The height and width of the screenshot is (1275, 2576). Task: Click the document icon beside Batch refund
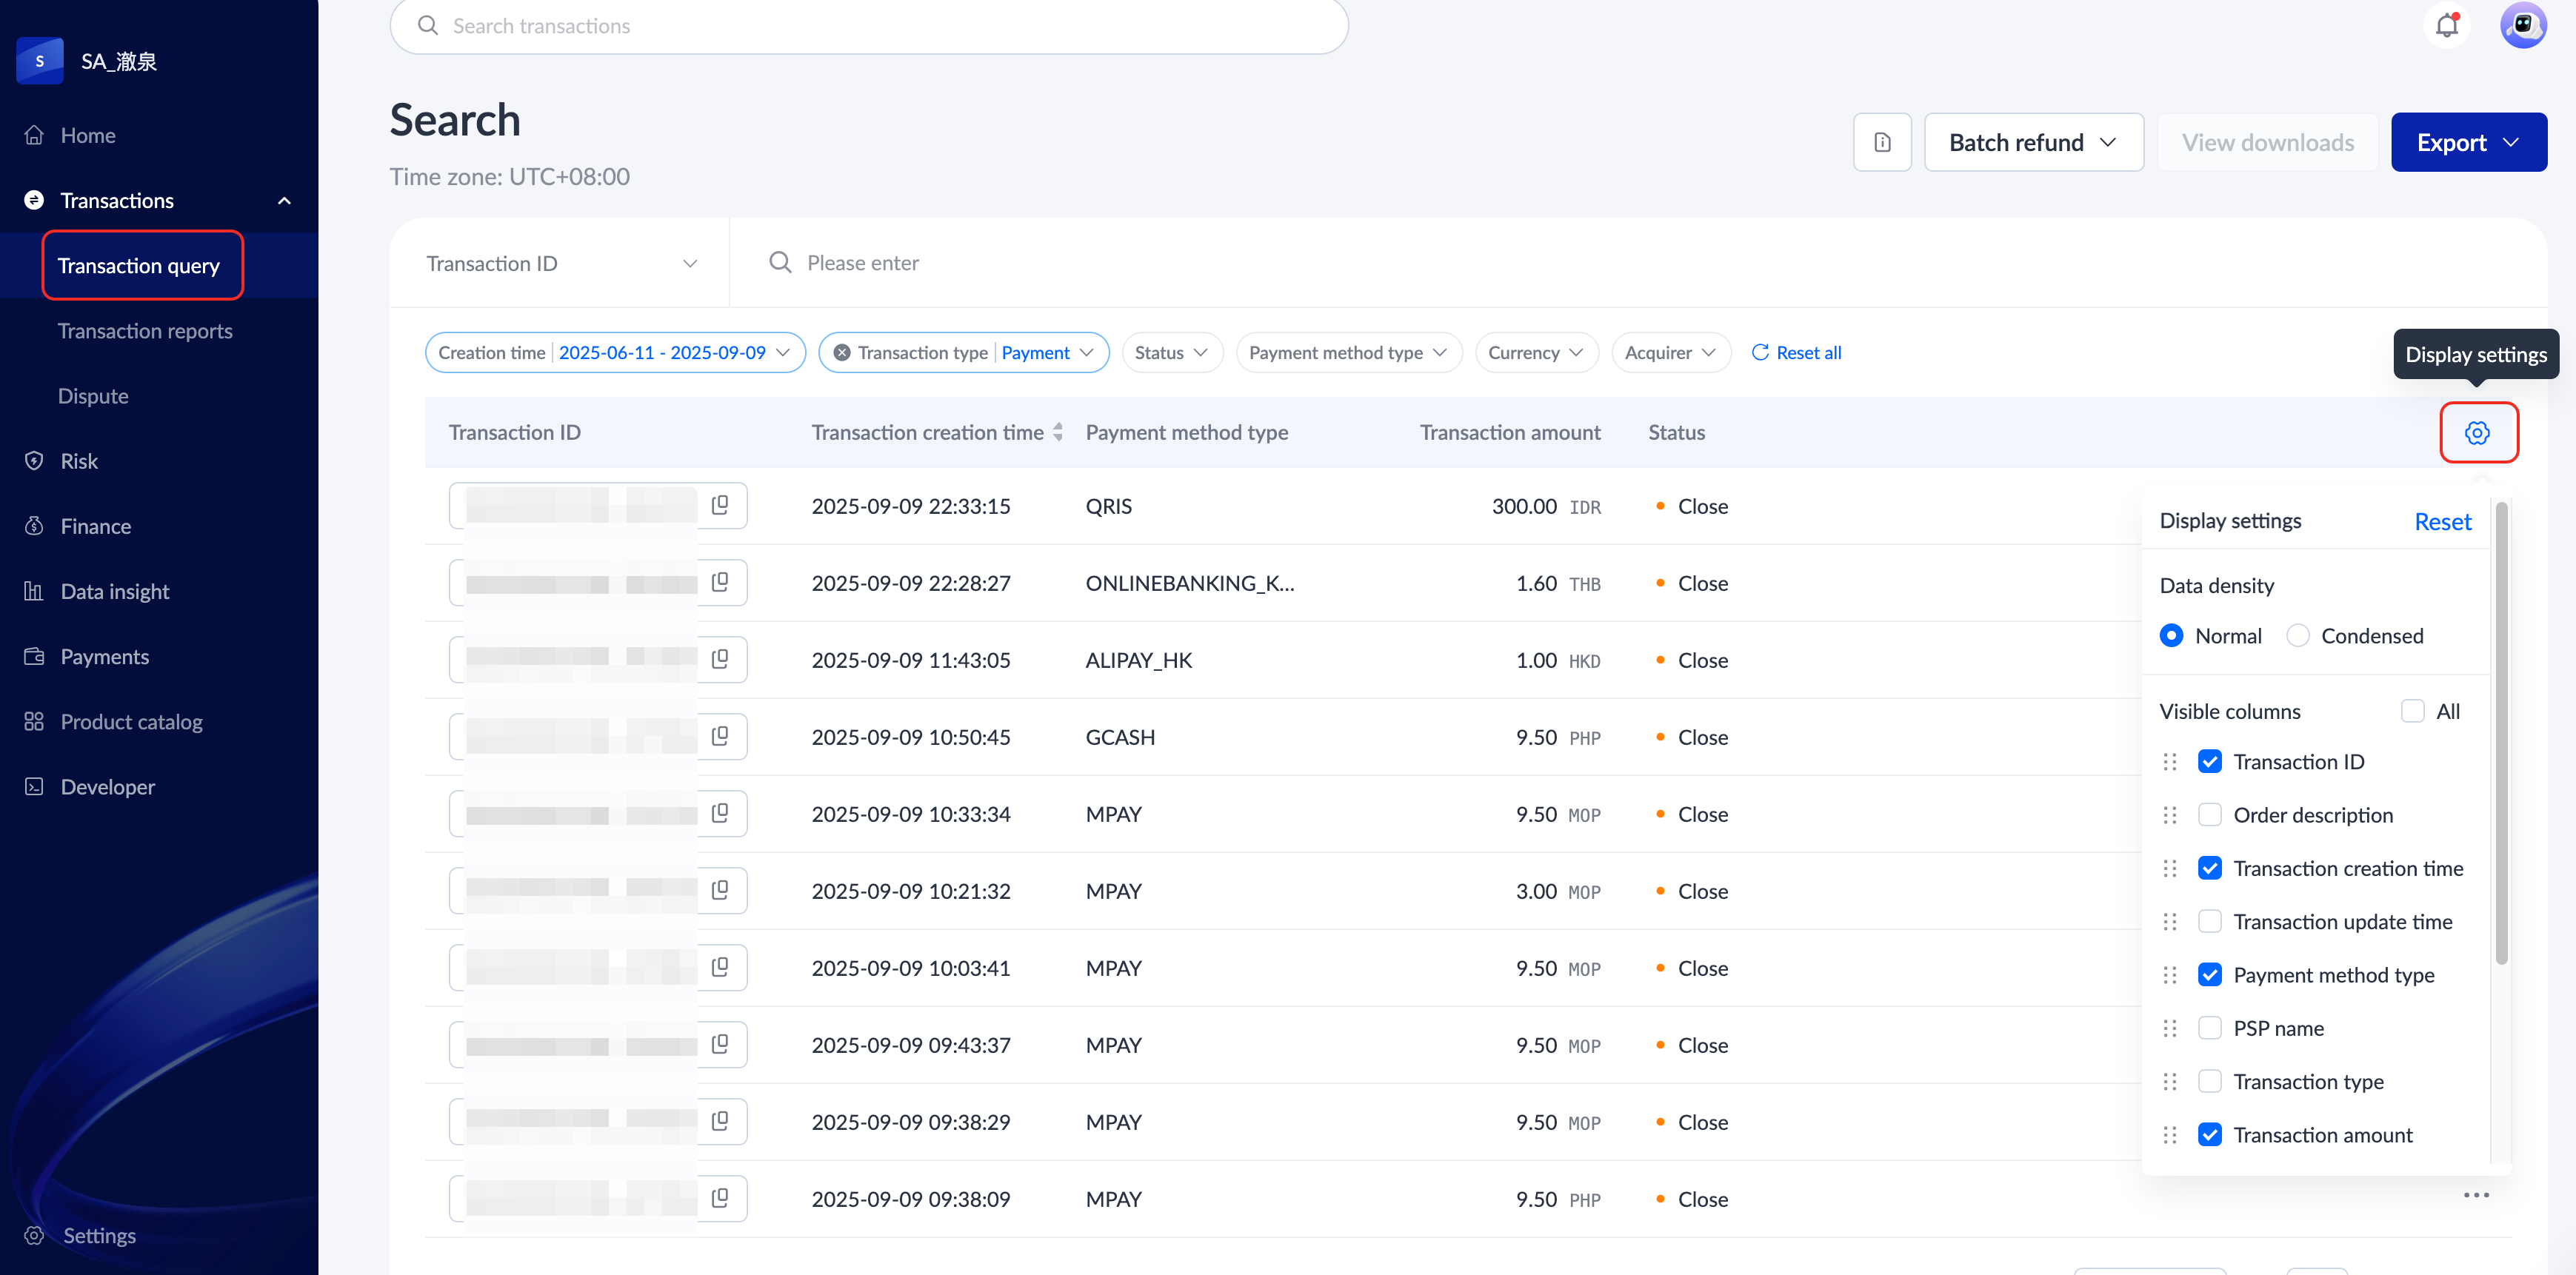(x=1882, y=142)
